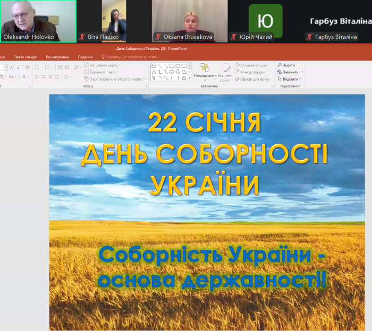
Task: Select the star shape in shapes gallery
Action: 184,78
